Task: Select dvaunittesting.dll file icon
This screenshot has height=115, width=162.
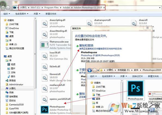Action: [x=44, y=35]
